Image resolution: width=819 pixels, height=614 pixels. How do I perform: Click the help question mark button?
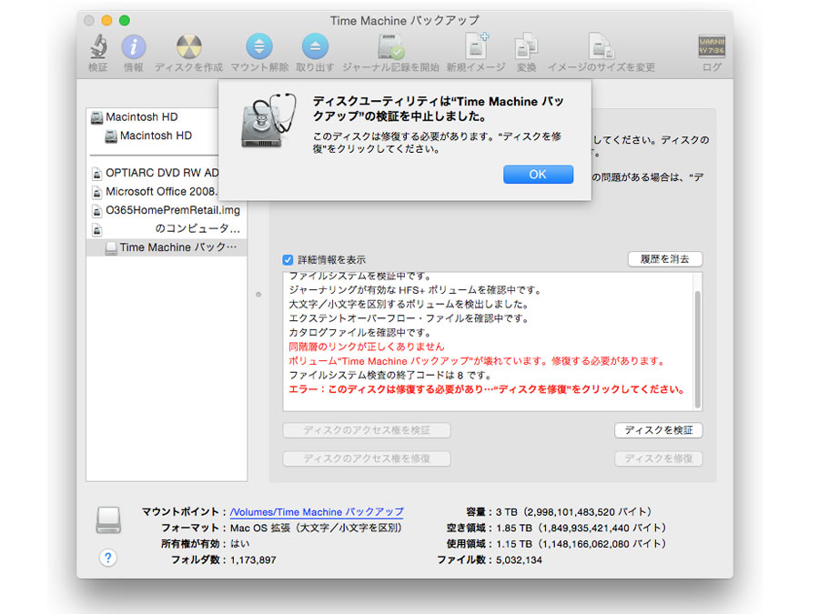[107, 559]
